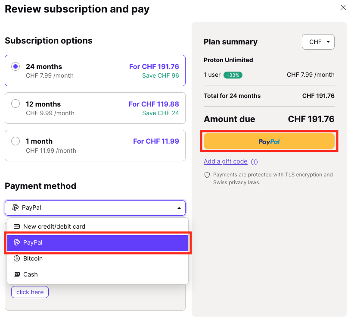This screenshot has height=330, width=354.
Task: Show gift code info tooltip icon
Action: pos(254,162)
